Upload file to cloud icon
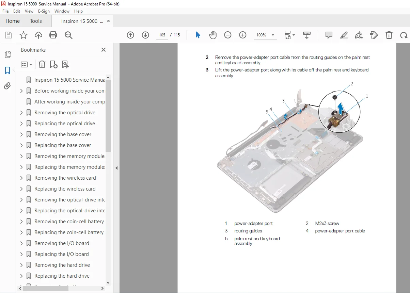The width and height of the screenshot is (410, 293). [38, 35]
